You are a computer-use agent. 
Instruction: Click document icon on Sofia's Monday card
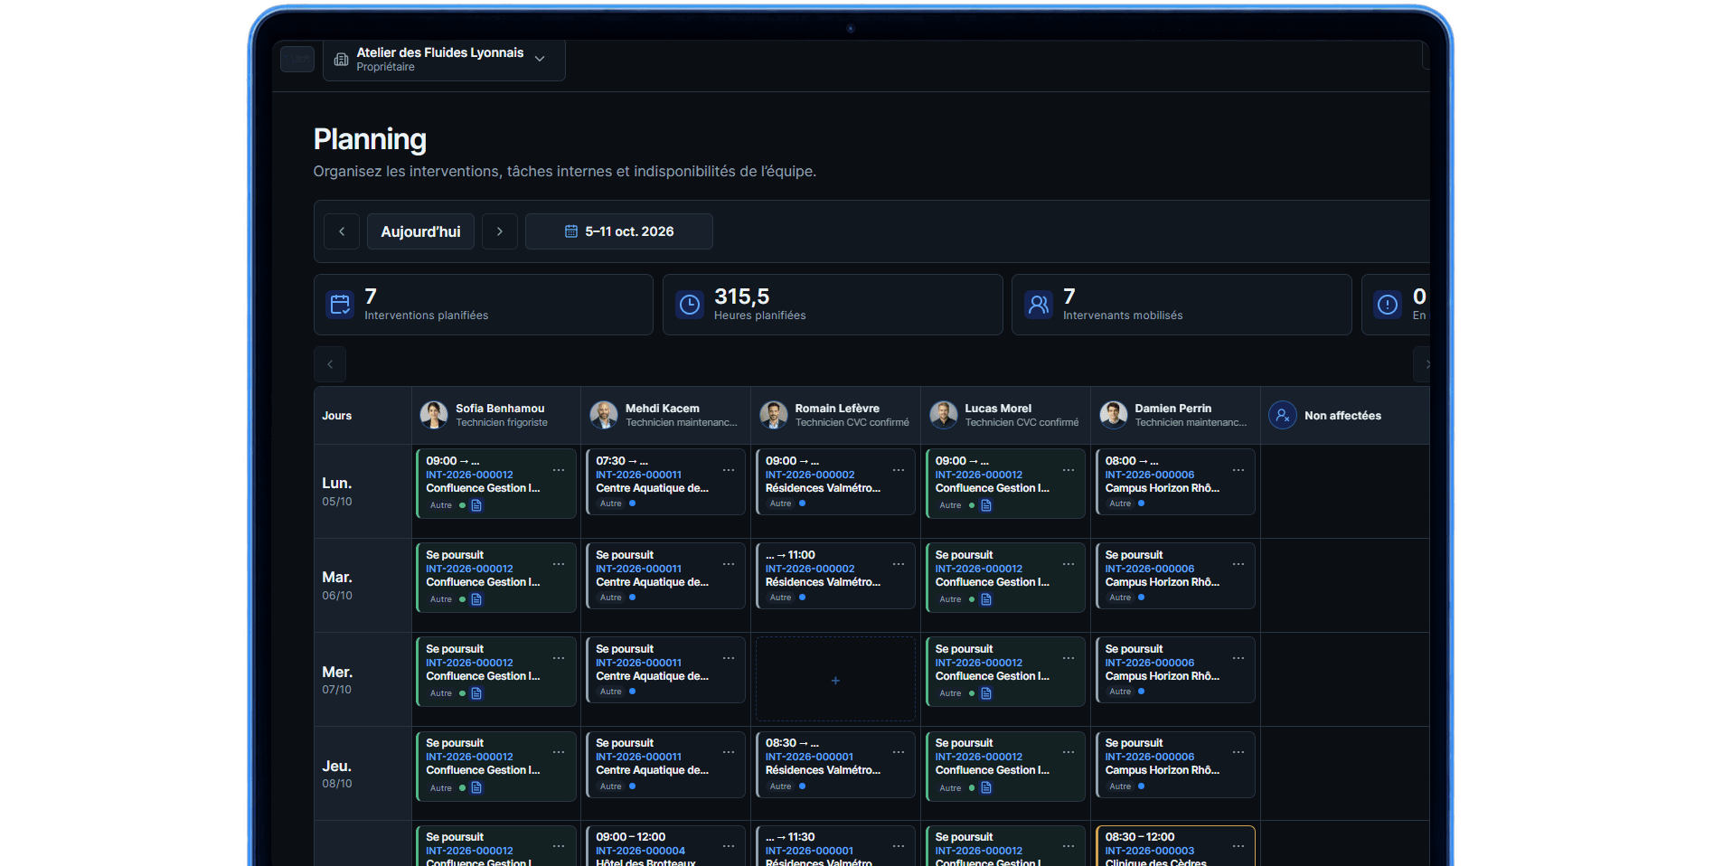476,505
